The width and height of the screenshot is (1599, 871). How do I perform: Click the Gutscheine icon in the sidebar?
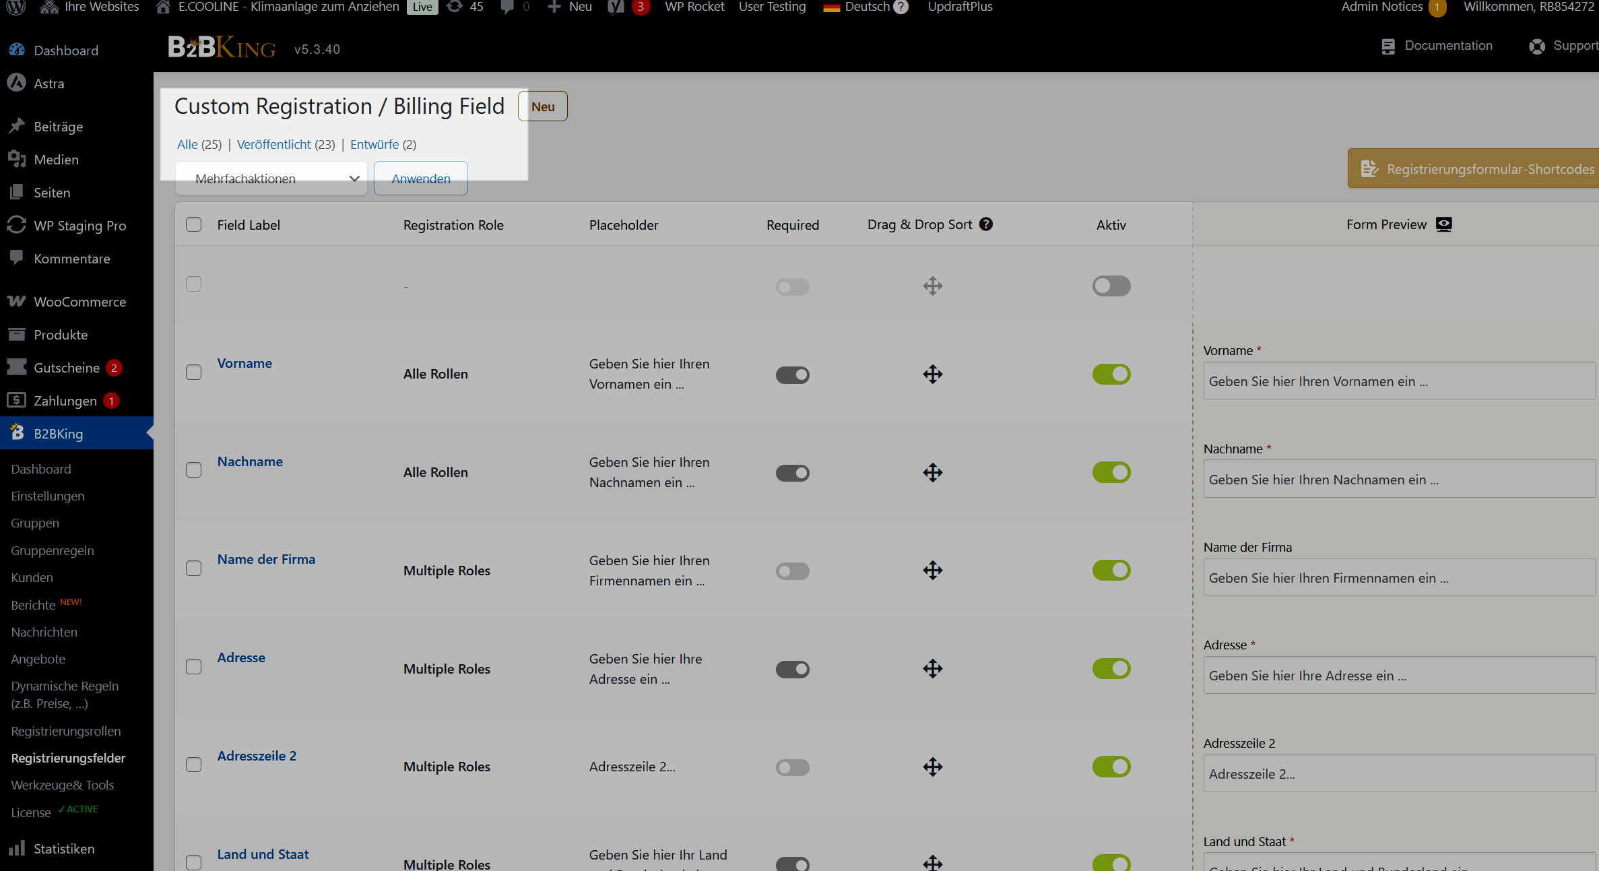coord(17,367)
